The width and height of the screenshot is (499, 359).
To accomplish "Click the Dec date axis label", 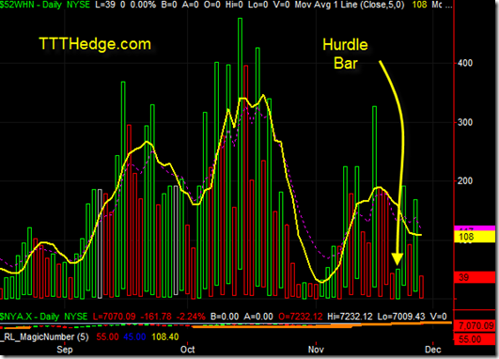I will pos(433,350).
